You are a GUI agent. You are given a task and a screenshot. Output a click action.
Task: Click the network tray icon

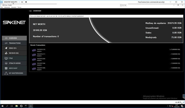tap(170, 106)
